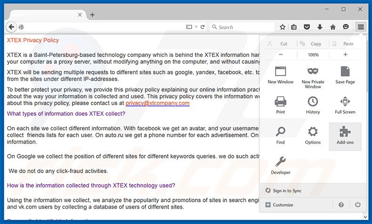Open Options gear in menu

pos(313,136)
